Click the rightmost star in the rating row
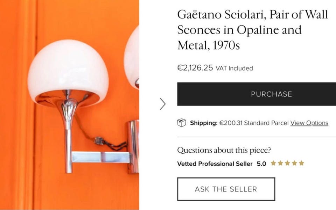The width and height of the screenshot is (336, 210). (301, 163)
